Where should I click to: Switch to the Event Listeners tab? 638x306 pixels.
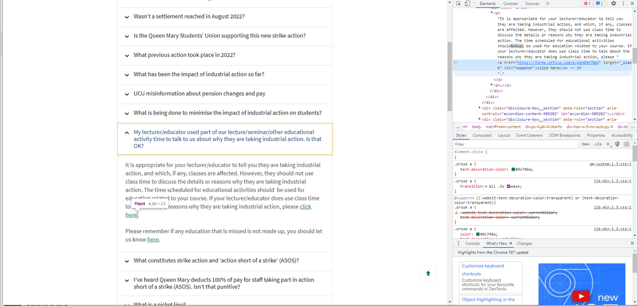pos(530,135)
